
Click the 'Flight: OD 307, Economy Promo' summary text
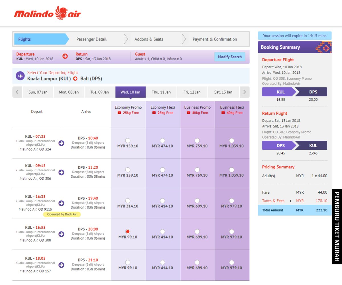287,132
